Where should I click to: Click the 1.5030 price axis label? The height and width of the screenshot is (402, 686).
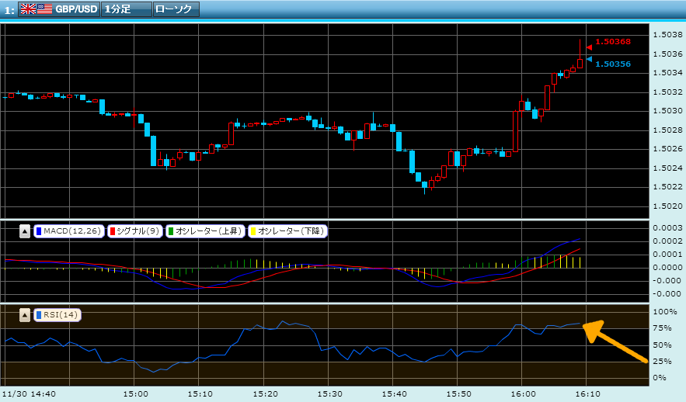[667, 110]
